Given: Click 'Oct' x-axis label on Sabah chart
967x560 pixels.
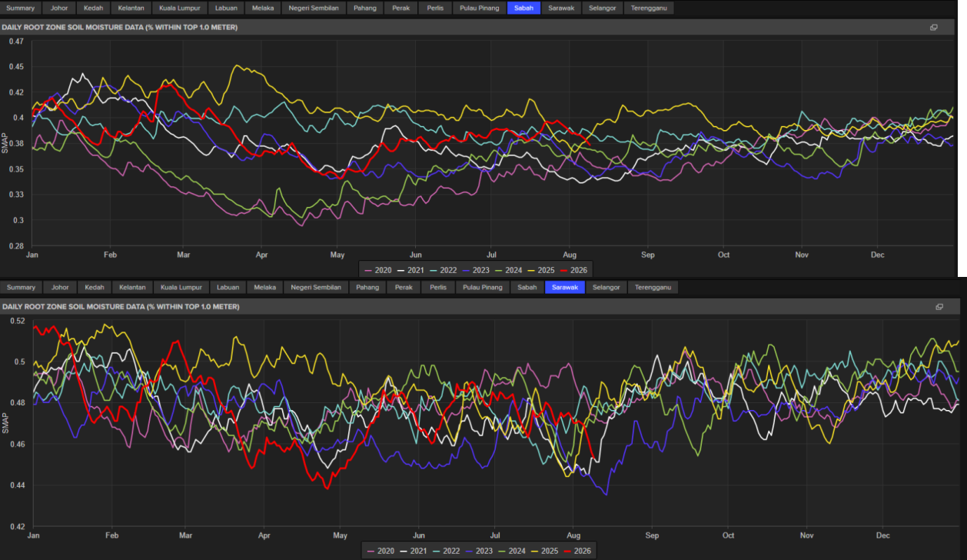Looking at the screenshot, I should 724,254.
